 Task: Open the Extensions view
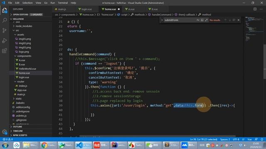tap(5, 50)
